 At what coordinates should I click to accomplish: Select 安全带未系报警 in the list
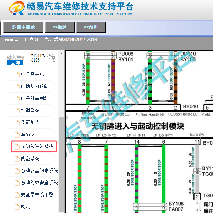37,195
